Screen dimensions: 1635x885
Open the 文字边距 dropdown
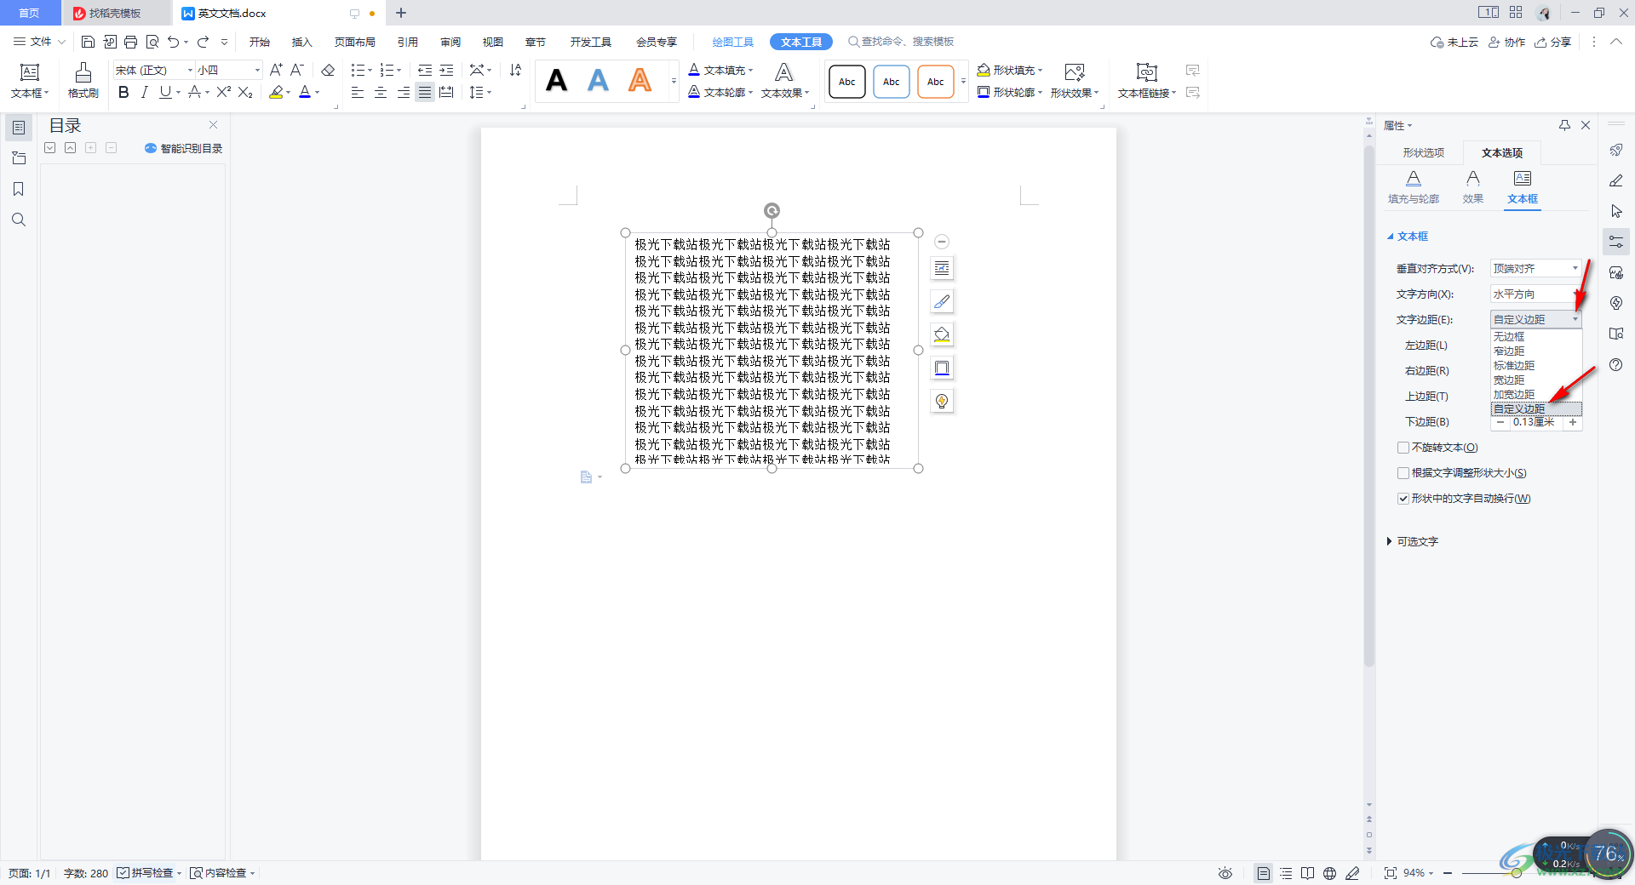pyautogui.click(x=1535, y=319)
